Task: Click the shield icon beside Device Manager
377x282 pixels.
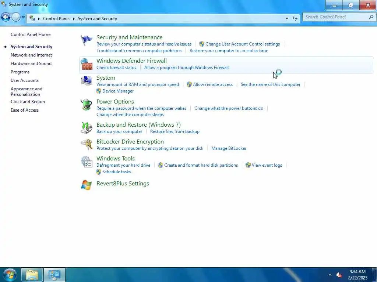Action: [x=99, y=91]
